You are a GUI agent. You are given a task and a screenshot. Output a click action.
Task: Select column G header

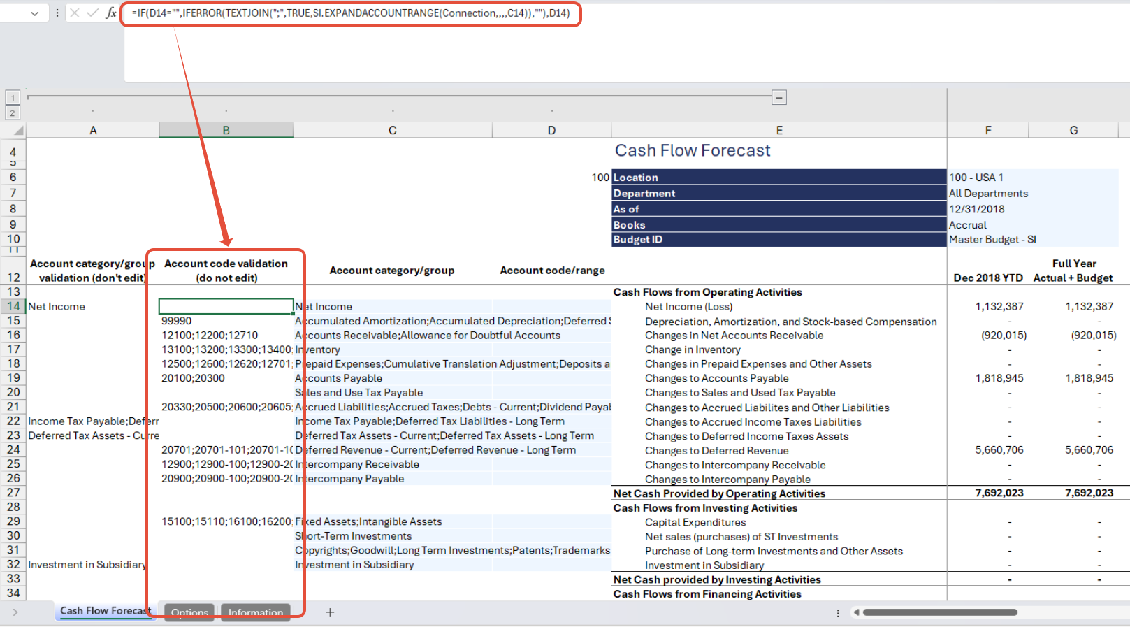point(1073,130)
